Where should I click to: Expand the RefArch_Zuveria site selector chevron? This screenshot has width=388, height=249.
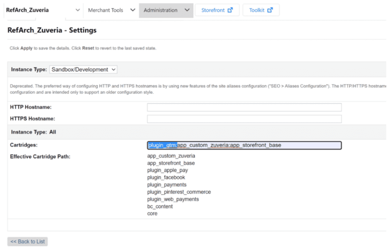point(78,10)
